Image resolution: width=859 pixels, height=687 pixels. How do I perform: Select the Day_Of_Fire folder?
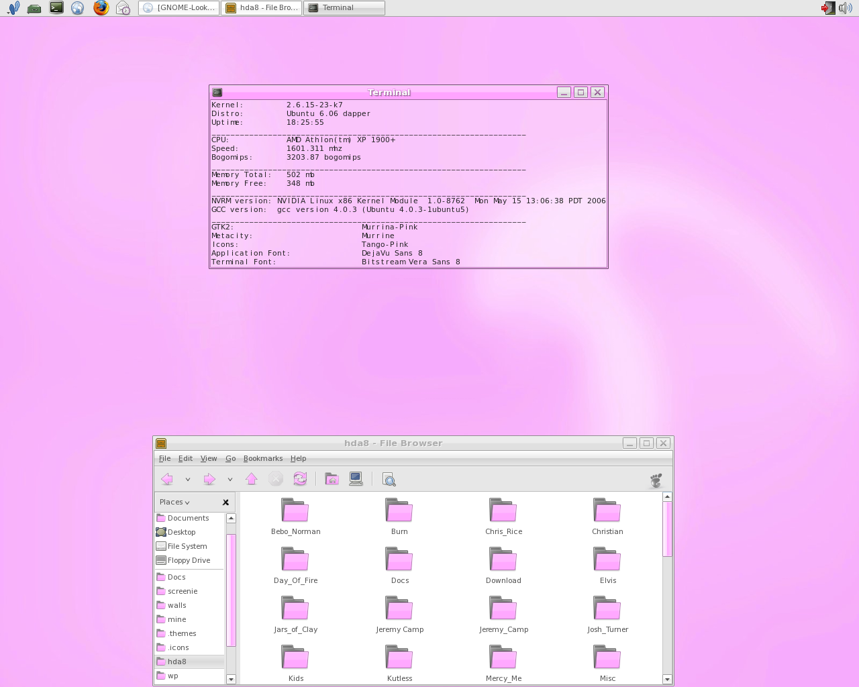[295, 566]
